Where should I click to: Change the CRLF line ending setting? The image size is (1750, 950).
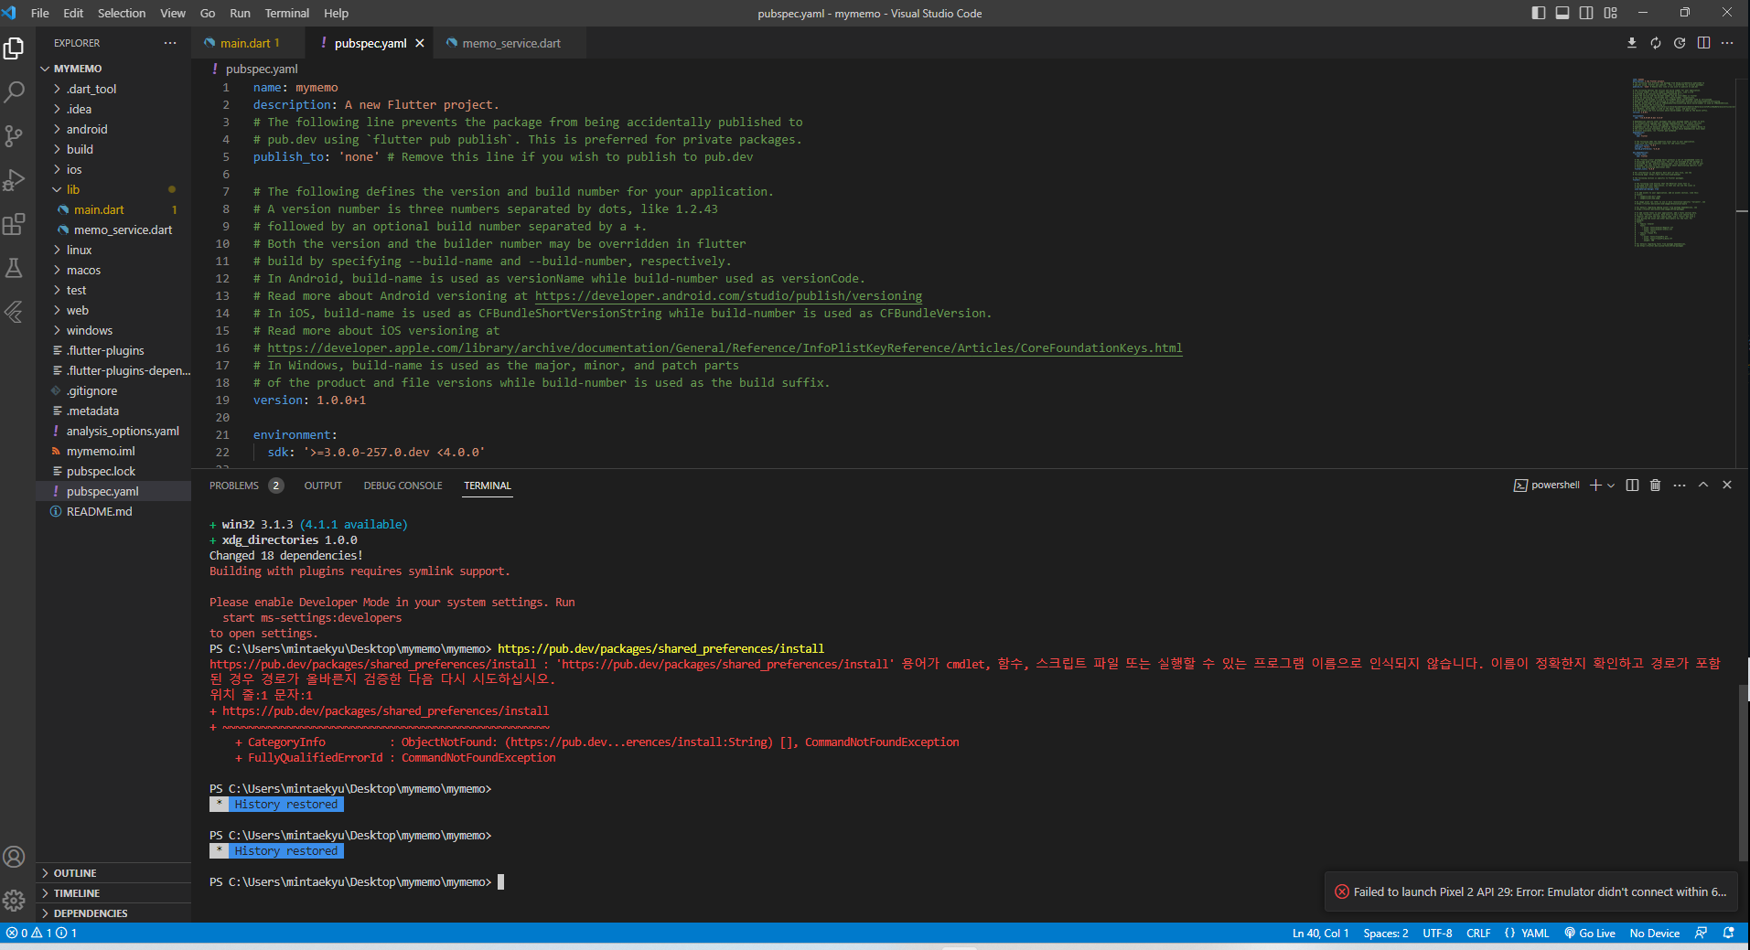tap(1478, 934)
